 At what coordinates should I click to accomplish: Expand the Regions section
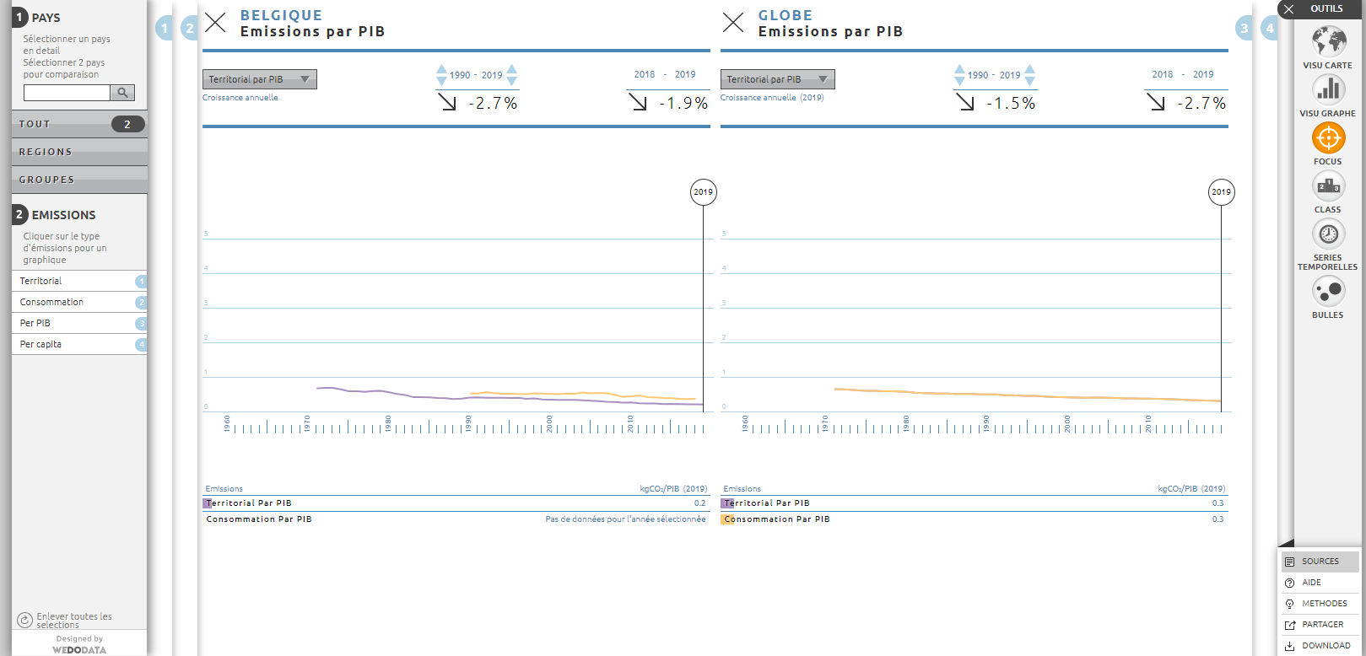pos(78,152)
